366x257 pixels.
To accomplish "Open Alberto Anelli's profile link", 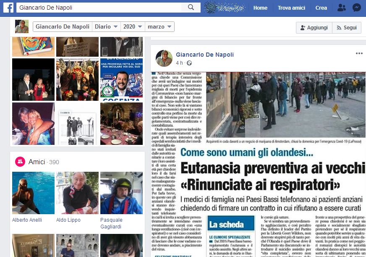I will point(27,220).
